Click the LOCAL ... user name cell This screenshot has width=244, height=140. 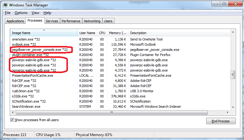[x=87, y=75]
